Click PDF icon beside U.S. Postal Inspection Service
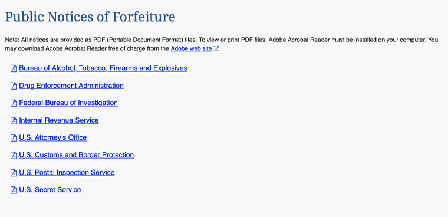The width and height of the screenshot is (448, 217). (14, 173)
